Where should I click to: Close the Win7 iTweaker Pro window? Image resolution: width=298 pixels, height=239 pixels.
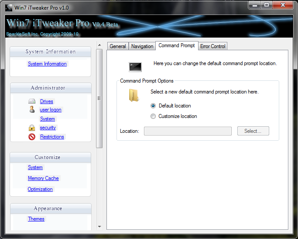(283, 5)
